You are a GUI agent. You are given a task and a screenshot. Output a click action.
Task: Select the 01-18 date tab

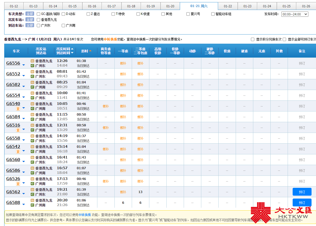coord(131,6)
